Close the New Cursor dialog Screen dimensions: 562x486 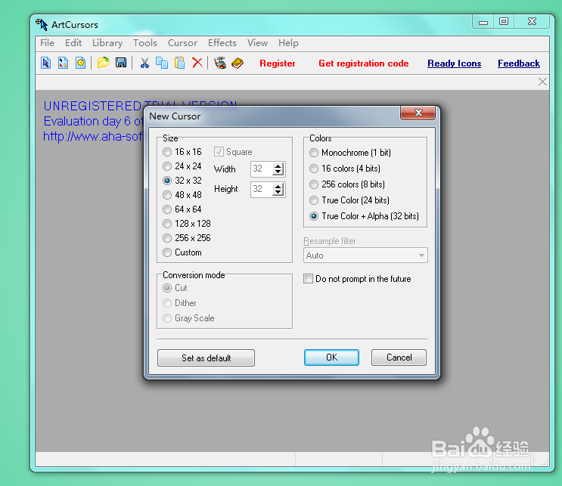(x=418, y=113)
